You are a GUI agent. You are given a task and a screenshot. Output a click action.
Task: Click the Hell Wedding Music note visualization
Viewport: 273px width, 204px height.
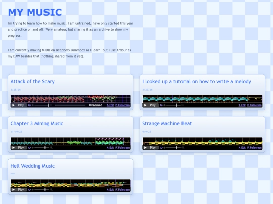[71, 183]
